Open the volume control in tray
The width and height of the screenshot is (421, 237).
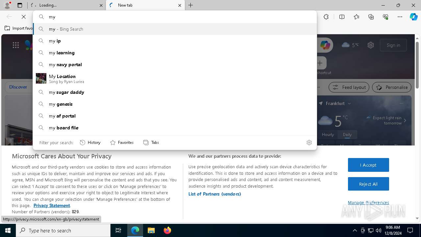(378, 230)
